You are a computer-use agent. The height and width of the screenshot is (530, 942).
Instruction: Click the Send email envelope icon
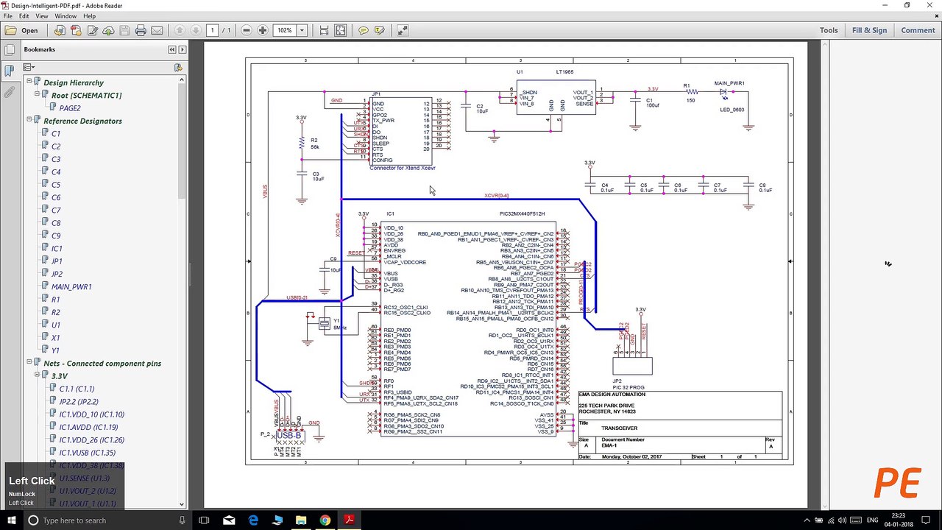pos(157,30)
